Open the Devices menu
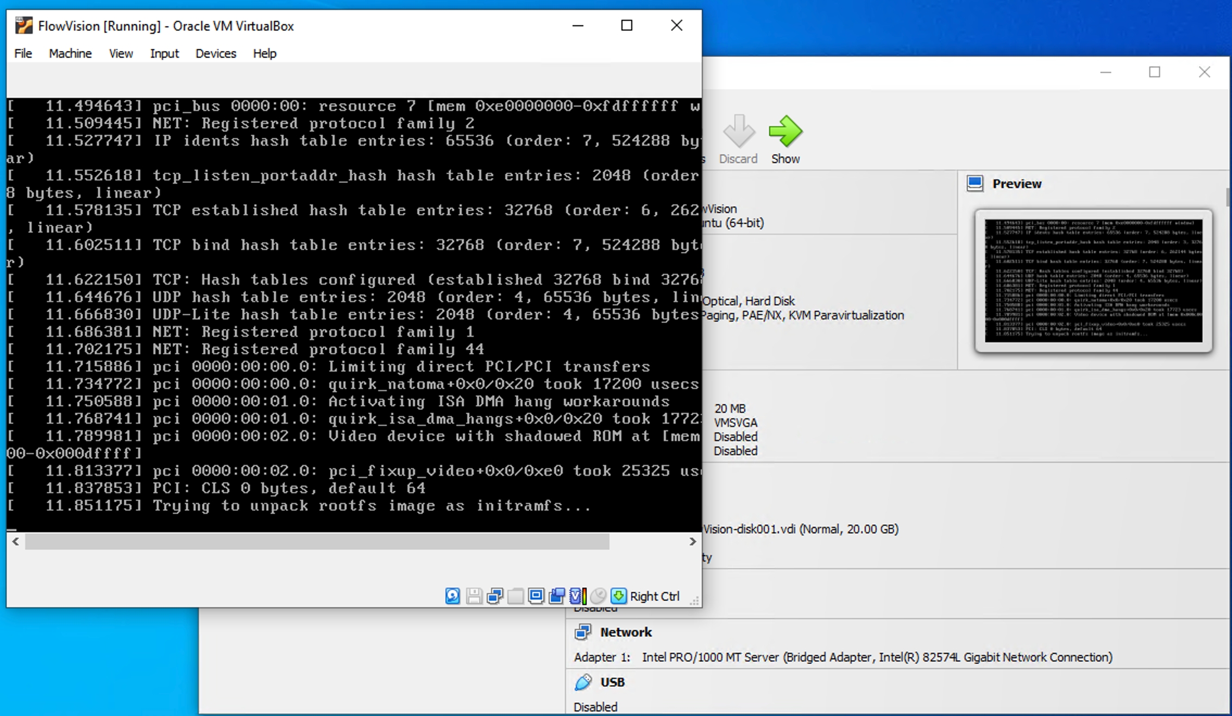Screen dimensions: 1232x716 [216, 53]
